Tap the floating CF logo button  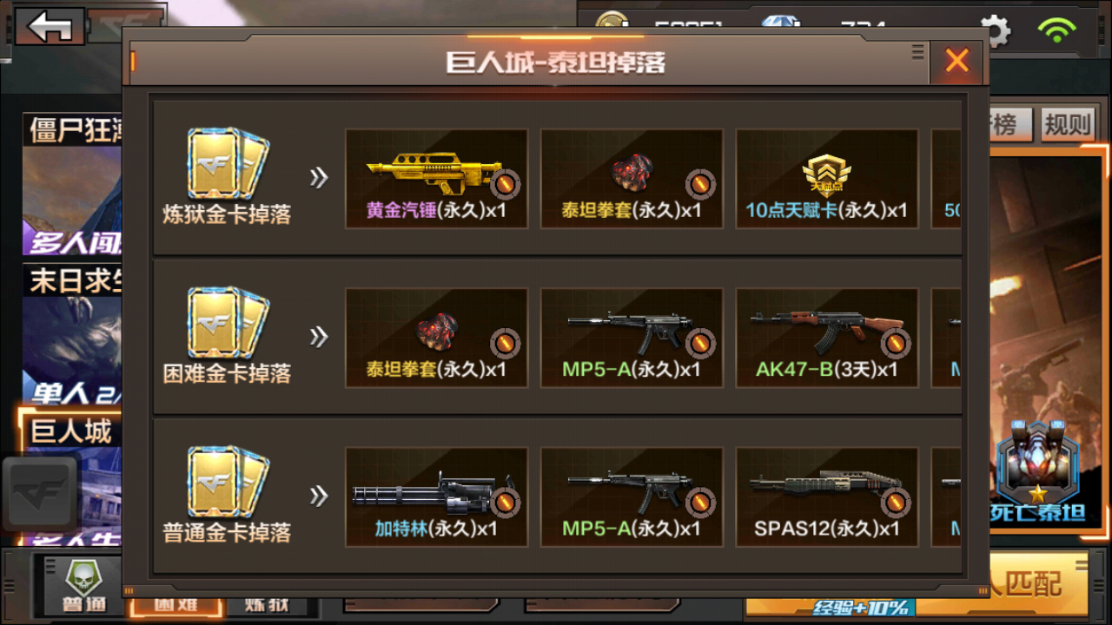click(x=40, y=492)
